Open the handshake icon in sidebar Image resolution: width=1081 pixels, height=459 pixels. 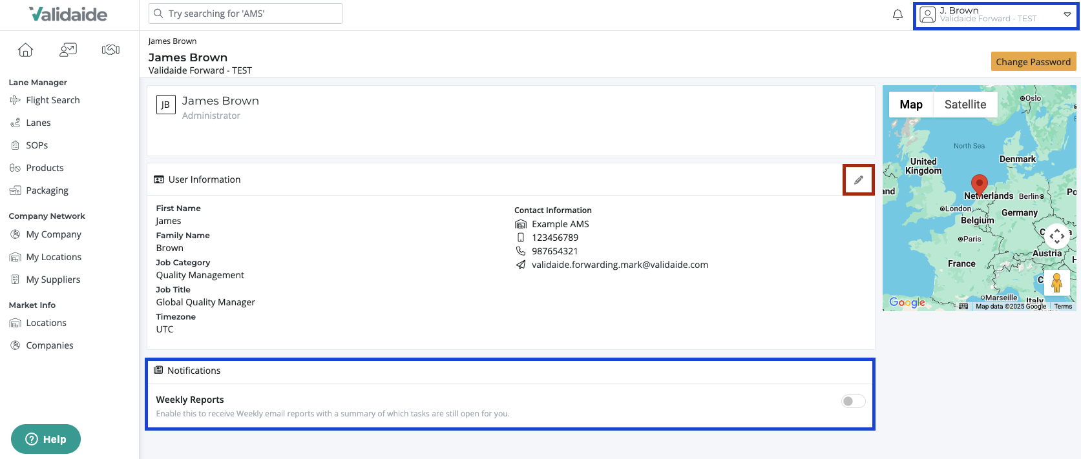110,50
